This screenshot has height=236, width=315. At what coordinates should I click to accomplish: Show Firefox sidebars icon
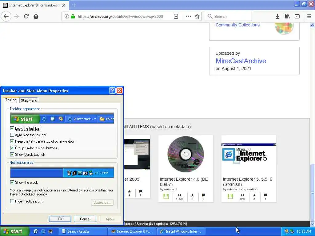297,17
